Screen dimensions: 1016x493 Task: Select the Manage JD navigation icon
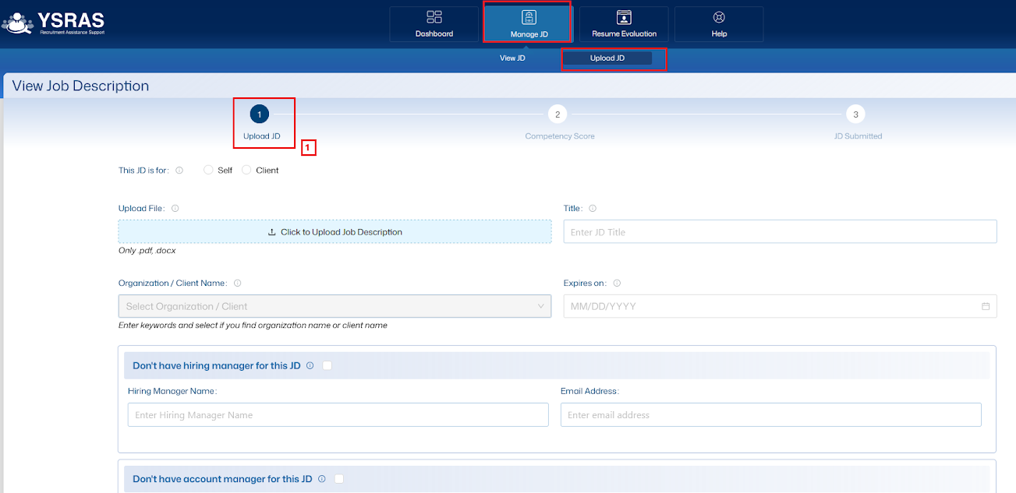(x=527, y=23)
